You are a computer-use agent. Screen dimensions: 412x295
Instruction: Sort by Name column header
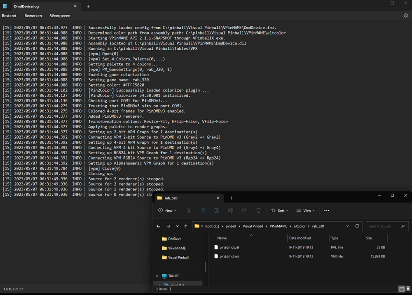coord(222,238)
